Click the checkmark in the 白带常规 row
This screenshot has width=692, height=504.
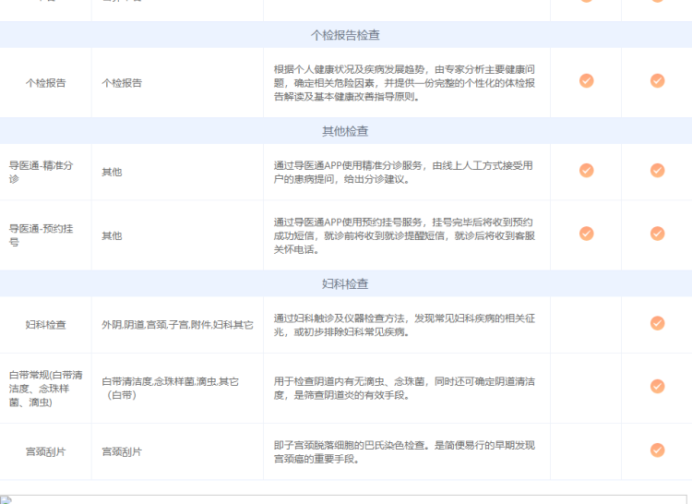(x=657, y=387)
